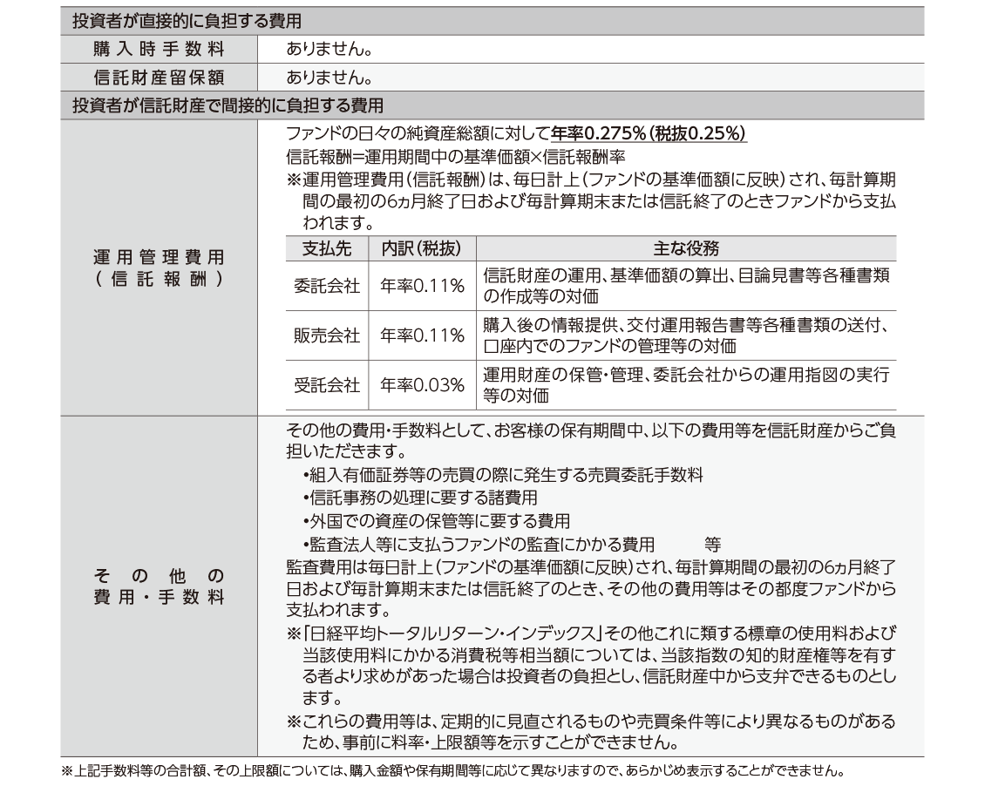Click the bottom 上記手数料等の合計額 footnote
985x786 pixels.
tap(453, 770)
